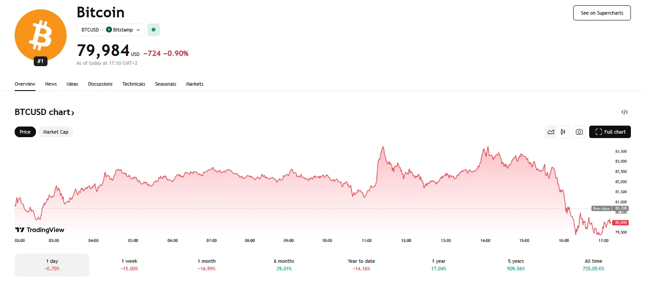The height and width of the screenshot is (285, 646).
Task: Click the camera snapshot icon
Action: pos(579,132)
